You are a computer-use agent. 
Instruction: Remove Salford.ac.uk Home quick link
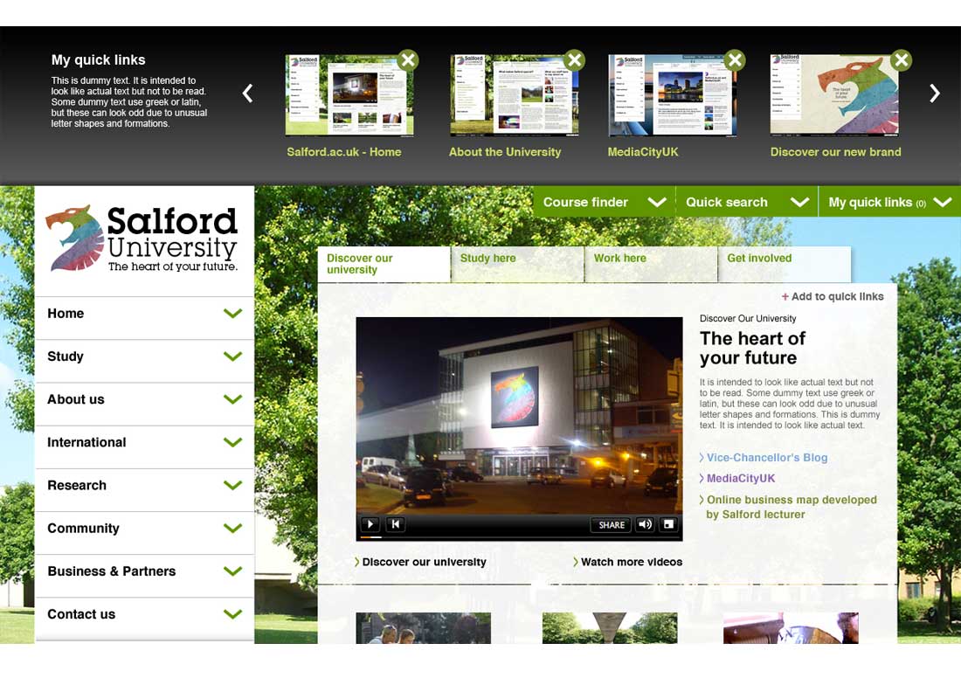pos(408,60)
